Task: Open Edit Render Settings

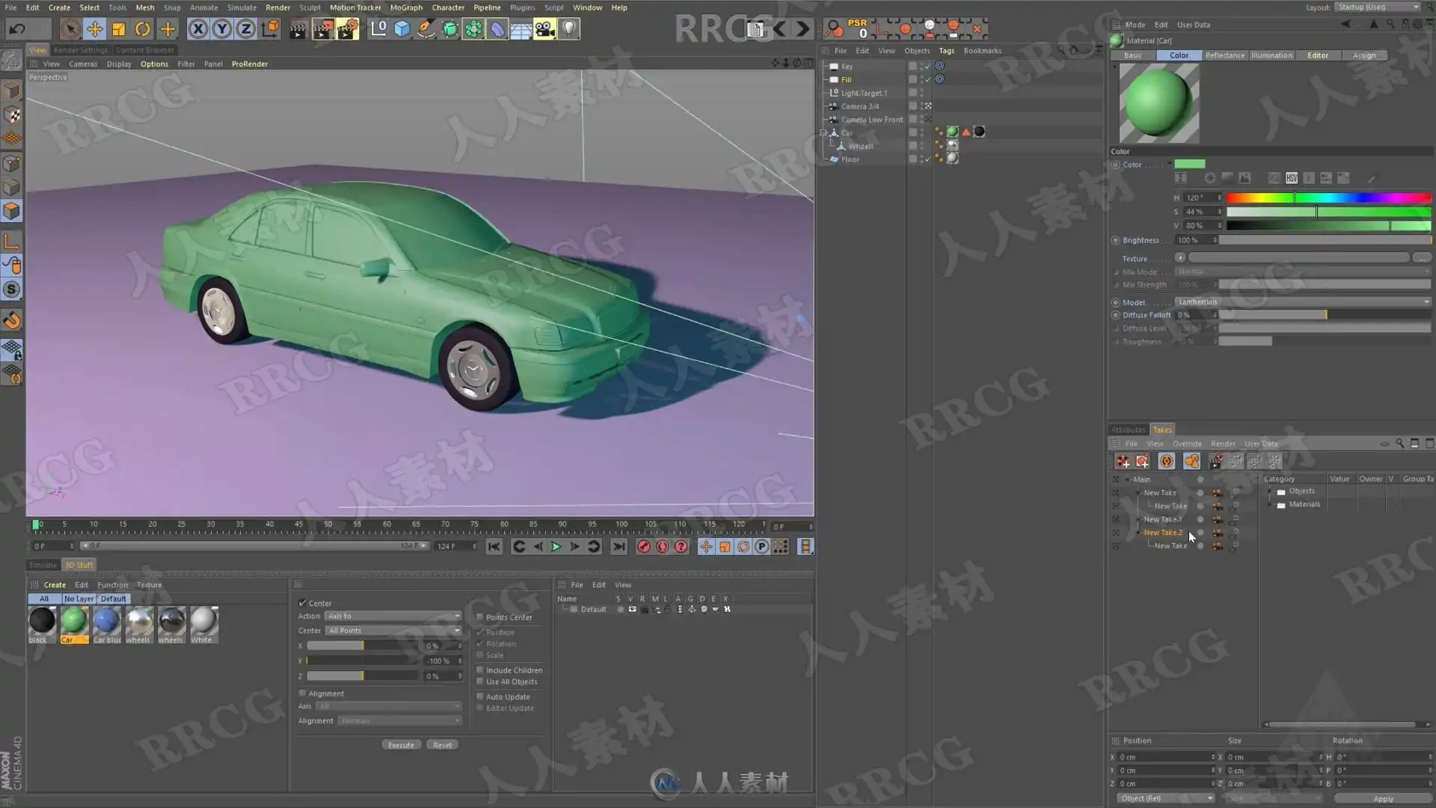Action: 347,29
